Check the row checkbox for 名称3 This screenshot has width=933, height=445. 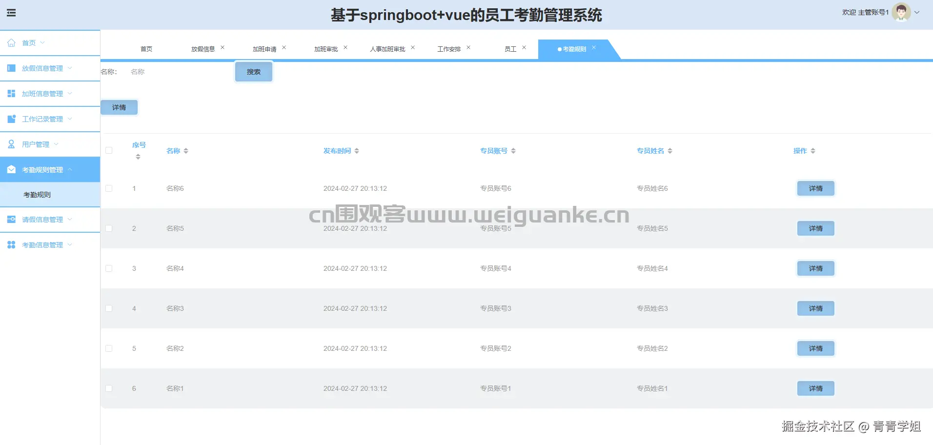pos(109,308)
